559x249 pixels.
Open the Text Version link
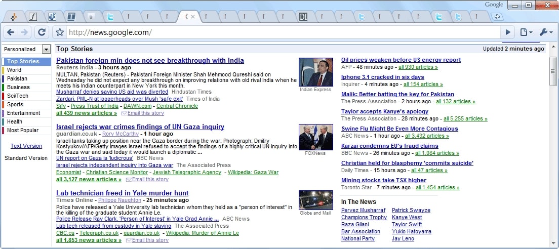(26, 146)
